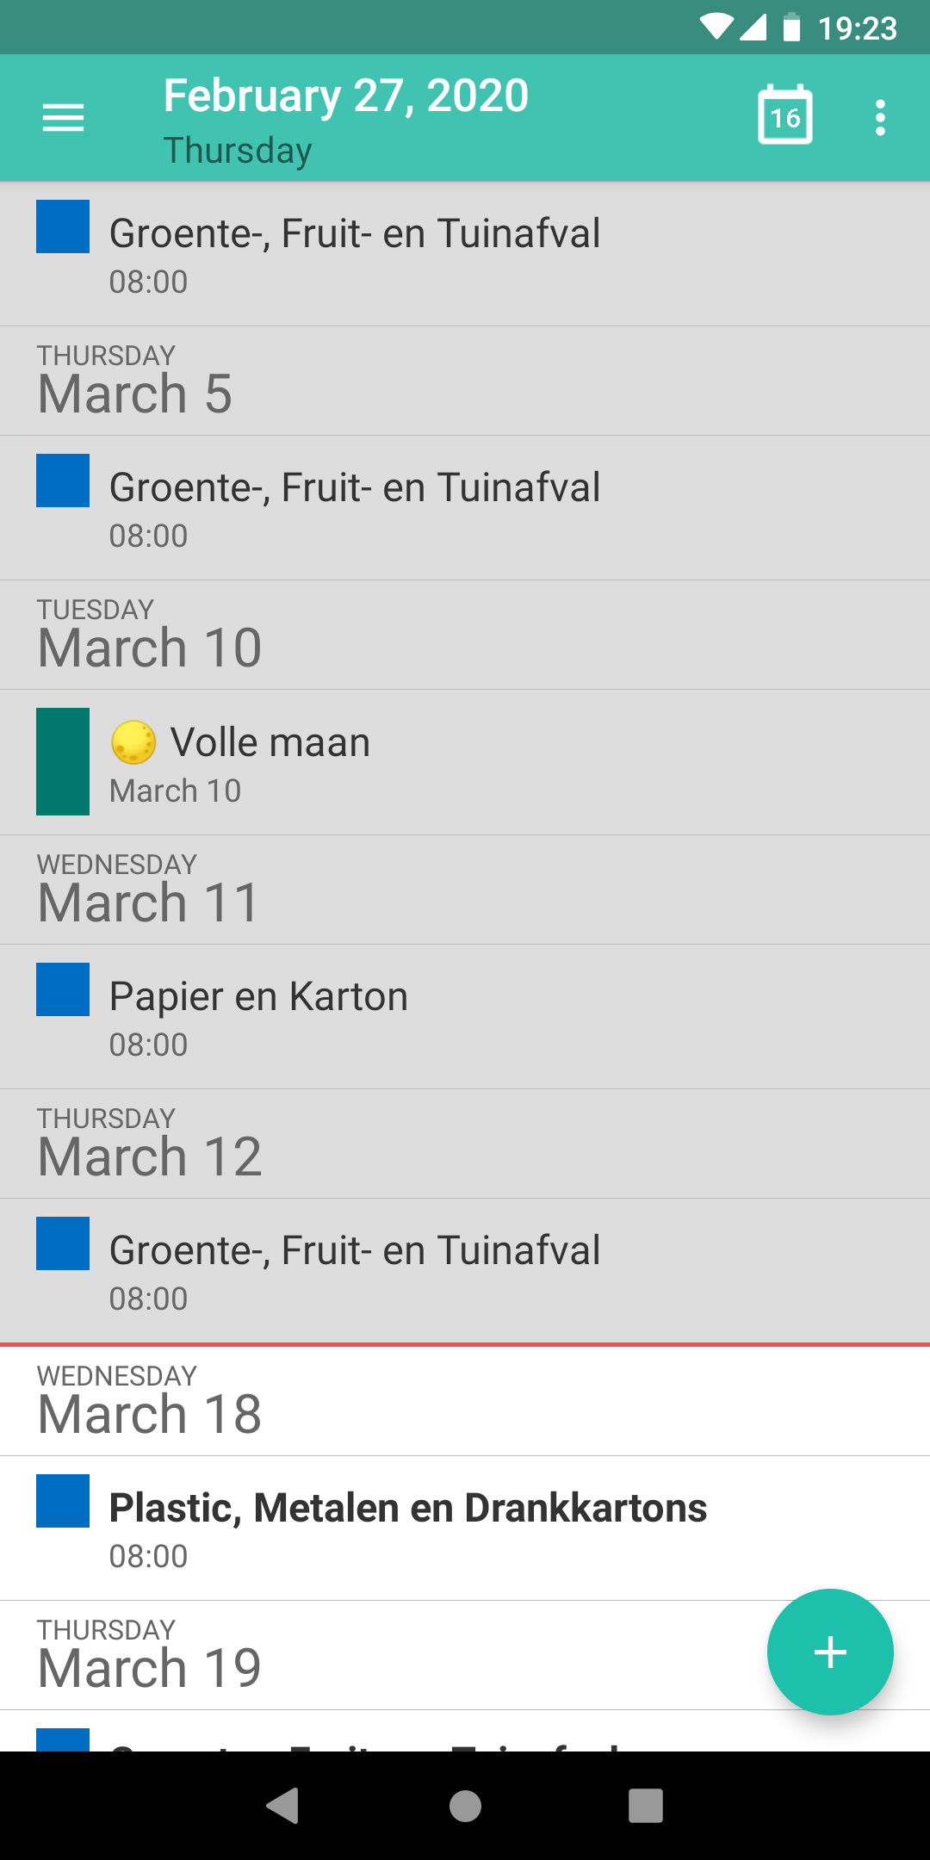
Task: Tap blue swatch beside Papier en Karton
Action: [63, 989]
